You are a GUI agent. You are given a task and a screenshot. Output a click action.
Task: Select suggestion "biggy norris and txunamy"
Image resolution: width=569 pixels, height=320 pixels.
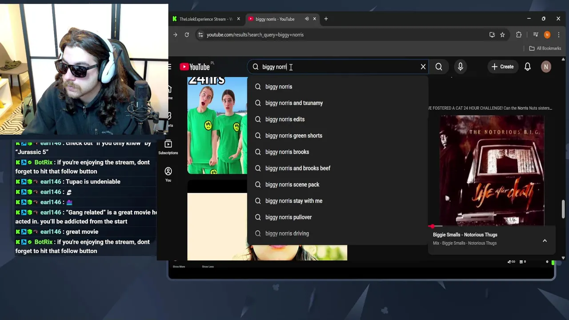pos(338,103)
